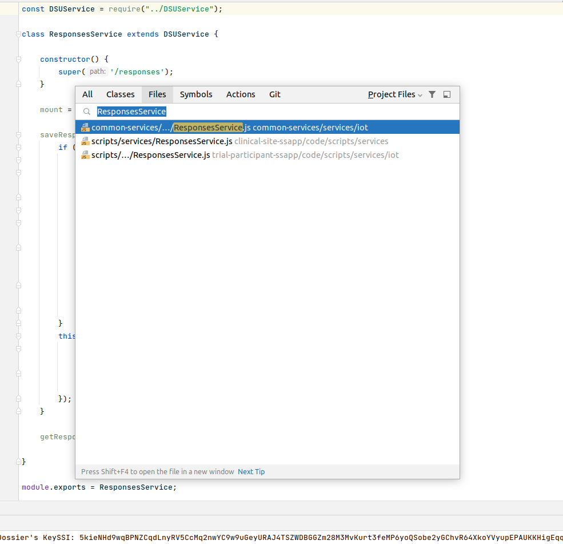Click the open-in-editor icon beside the filter

pyautogui.click(x=446, y=94)
